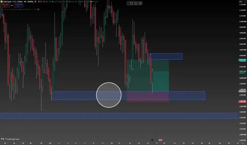Click the Jul label on the time axis
This screenshot has height=145, width=247.
click(50, 143)
